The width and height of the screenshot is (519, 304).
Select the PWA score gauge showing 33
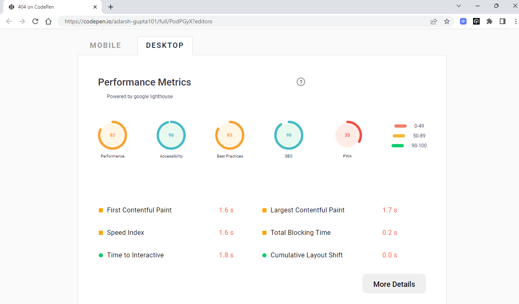pyautogui.click(x=347, y=135)
